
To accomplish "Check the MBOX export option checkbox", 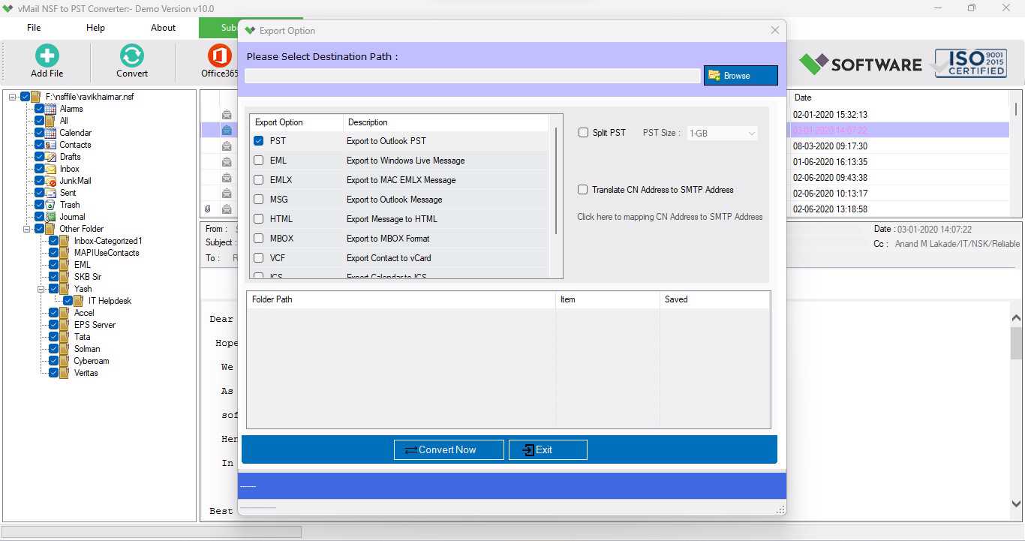I will (x=259, y=239).
